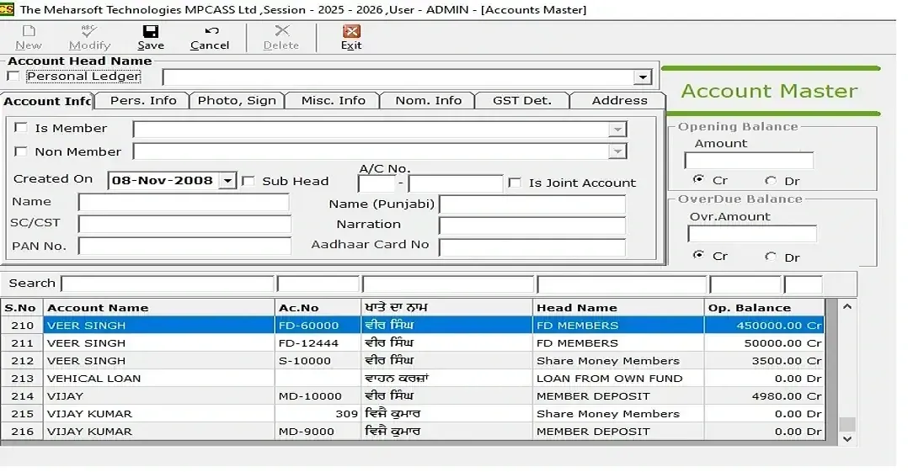Click the Account Name column header

coord(158,308)
